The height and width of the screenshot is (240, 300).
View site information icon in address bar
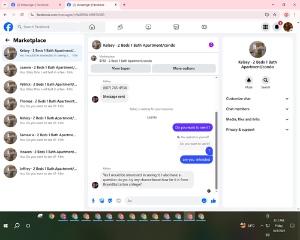click(32, 15)
